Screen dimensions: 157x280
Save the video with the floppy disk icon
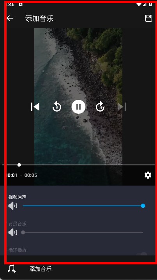148,18
